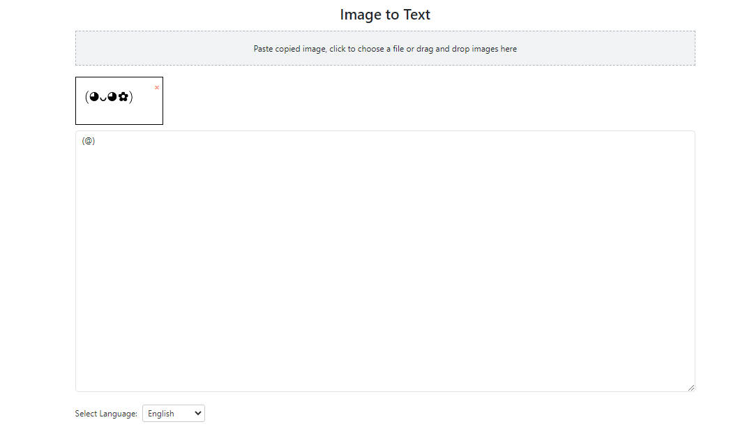
Task: Click the Paste copied image upload area
Action: [385, 48]
